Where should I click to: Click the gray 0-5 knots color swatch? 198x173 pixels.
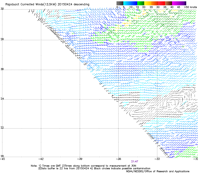(120, 3)
